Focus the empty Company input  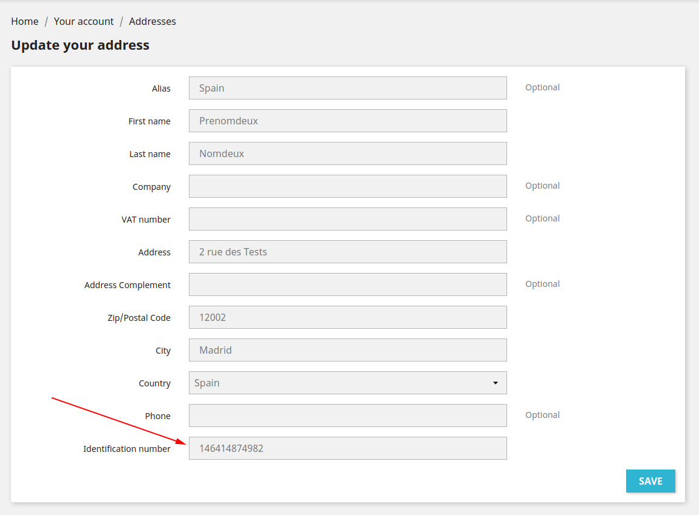pyautogui.click(x=347, y=186)
